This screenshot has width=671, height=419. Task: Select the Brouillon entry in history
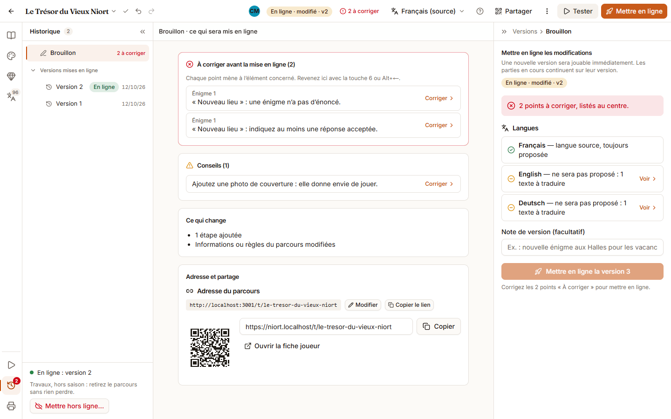tap(88, 53)
